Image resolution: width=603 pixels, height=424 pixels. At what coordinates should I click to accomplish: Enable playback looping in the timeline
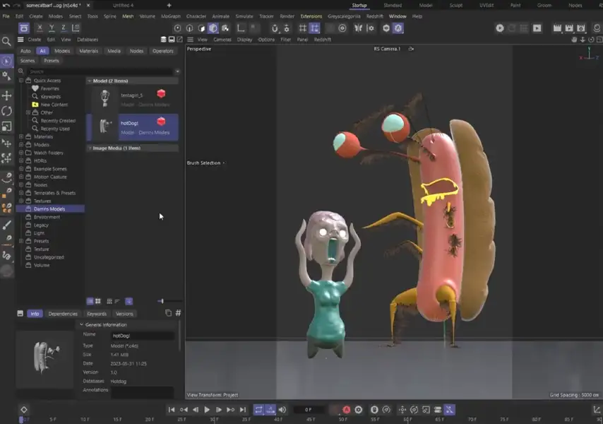(x=258, y=409)
